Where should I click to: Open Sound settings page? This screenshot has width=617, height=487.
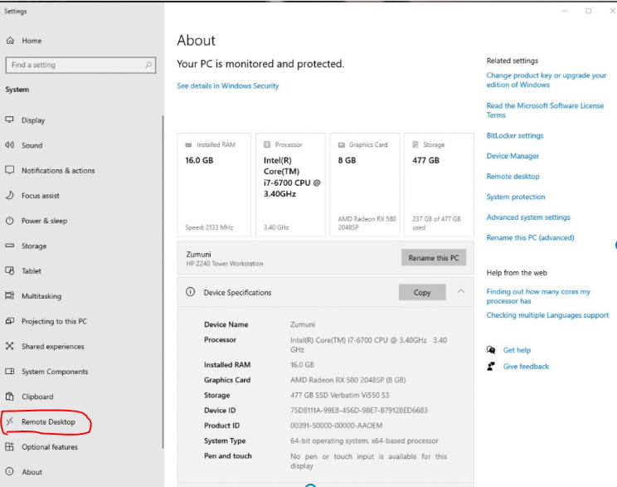(32, 145)
